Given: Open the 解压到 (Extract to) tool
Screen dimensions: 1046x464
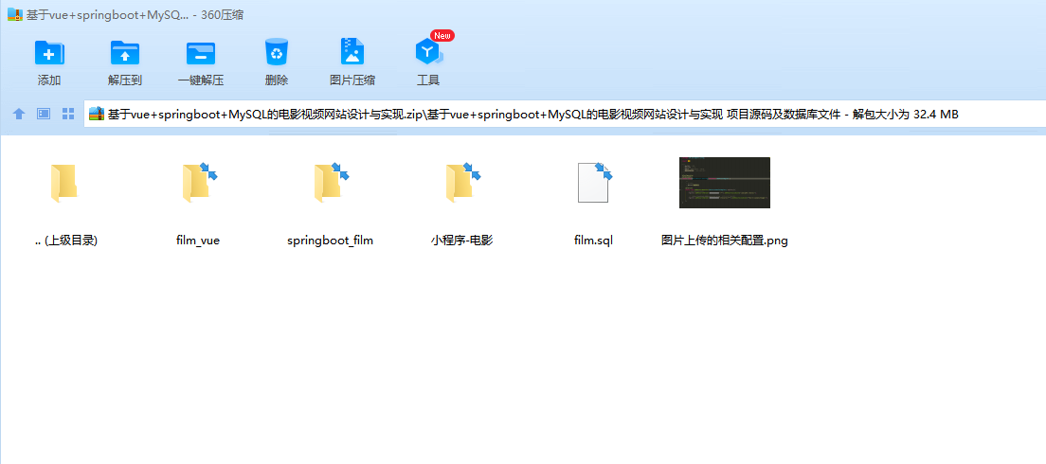Looking at the screenshot, I should [125, 53].
